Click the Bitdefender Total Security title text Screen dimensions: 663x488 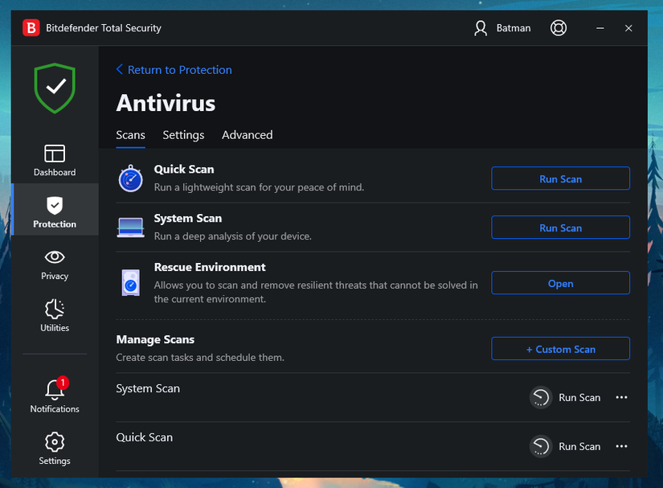point(104,28)
